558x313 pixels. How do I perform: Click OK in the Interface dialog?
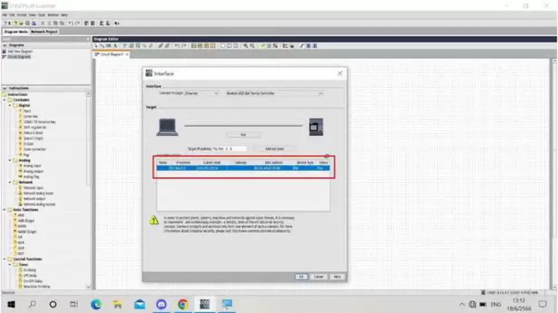pos(301,277)
